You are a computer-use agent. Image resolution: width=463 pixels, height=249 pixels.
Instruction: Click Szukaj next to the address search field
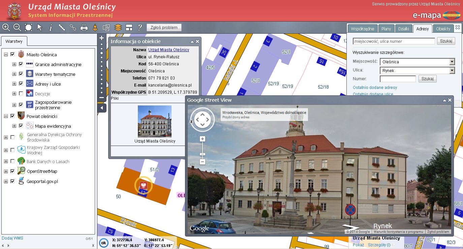446,41
